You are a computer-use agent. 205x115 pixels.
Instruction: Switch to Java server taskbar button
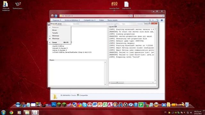[x=35, y=112]
